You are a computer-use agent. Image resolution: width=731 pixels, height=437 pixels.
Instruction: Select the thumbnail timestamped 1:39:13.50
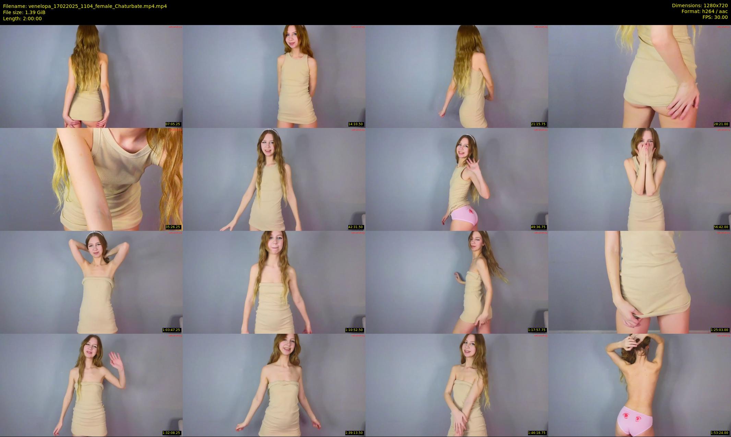274,385
